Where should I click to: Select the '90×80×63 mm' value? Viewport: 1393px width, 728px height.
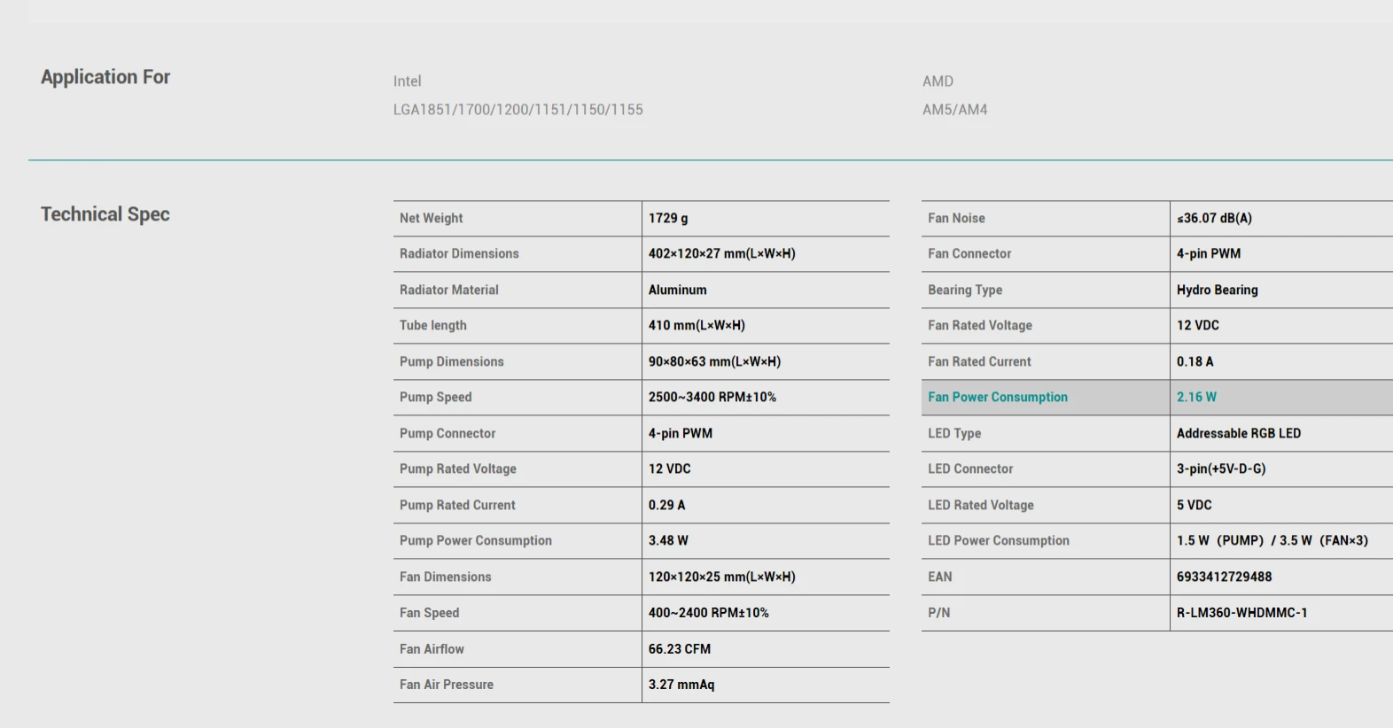pos(714,361)
